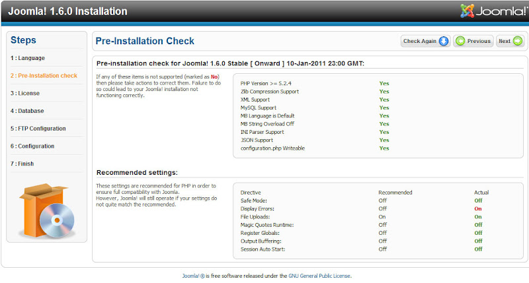Click the Register Globals: directive label
The height and width of the screenshot is (283, 529).
coord(260,233)
